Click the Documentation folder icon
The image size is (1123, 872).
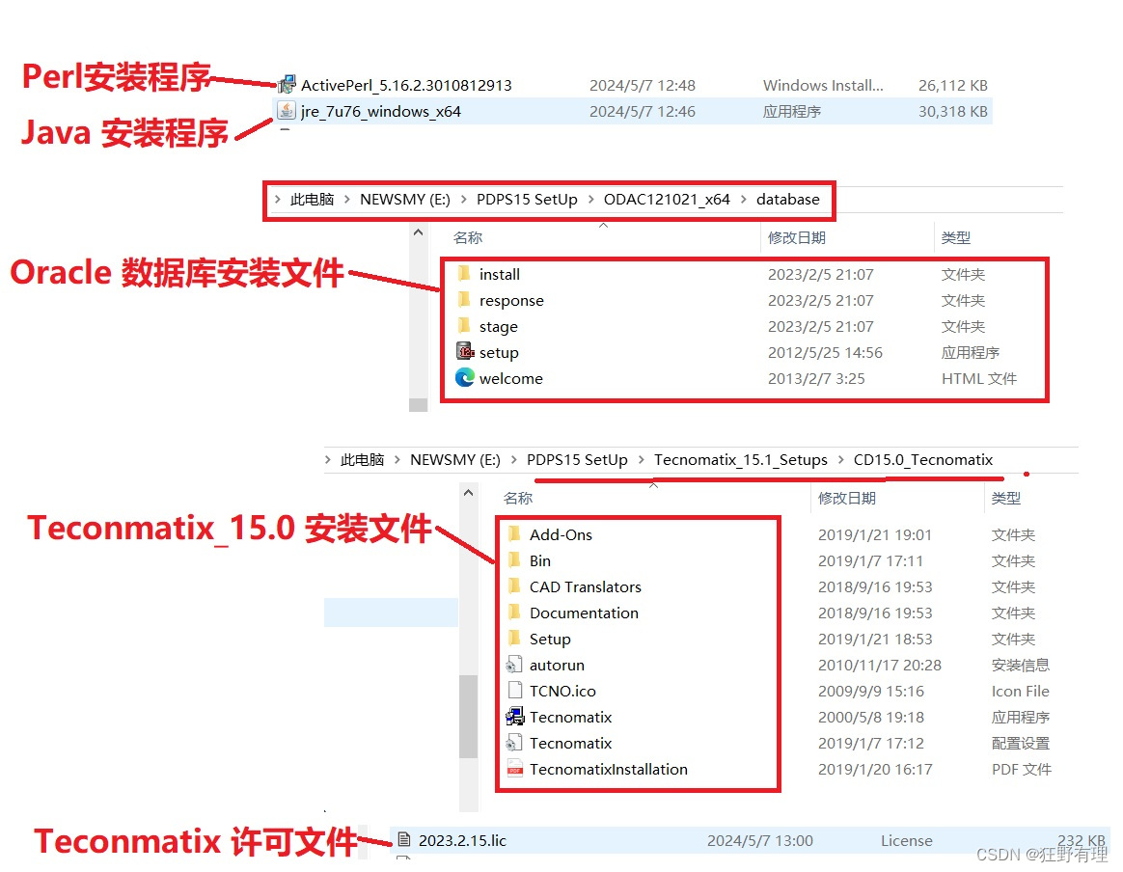click(514, 613)
